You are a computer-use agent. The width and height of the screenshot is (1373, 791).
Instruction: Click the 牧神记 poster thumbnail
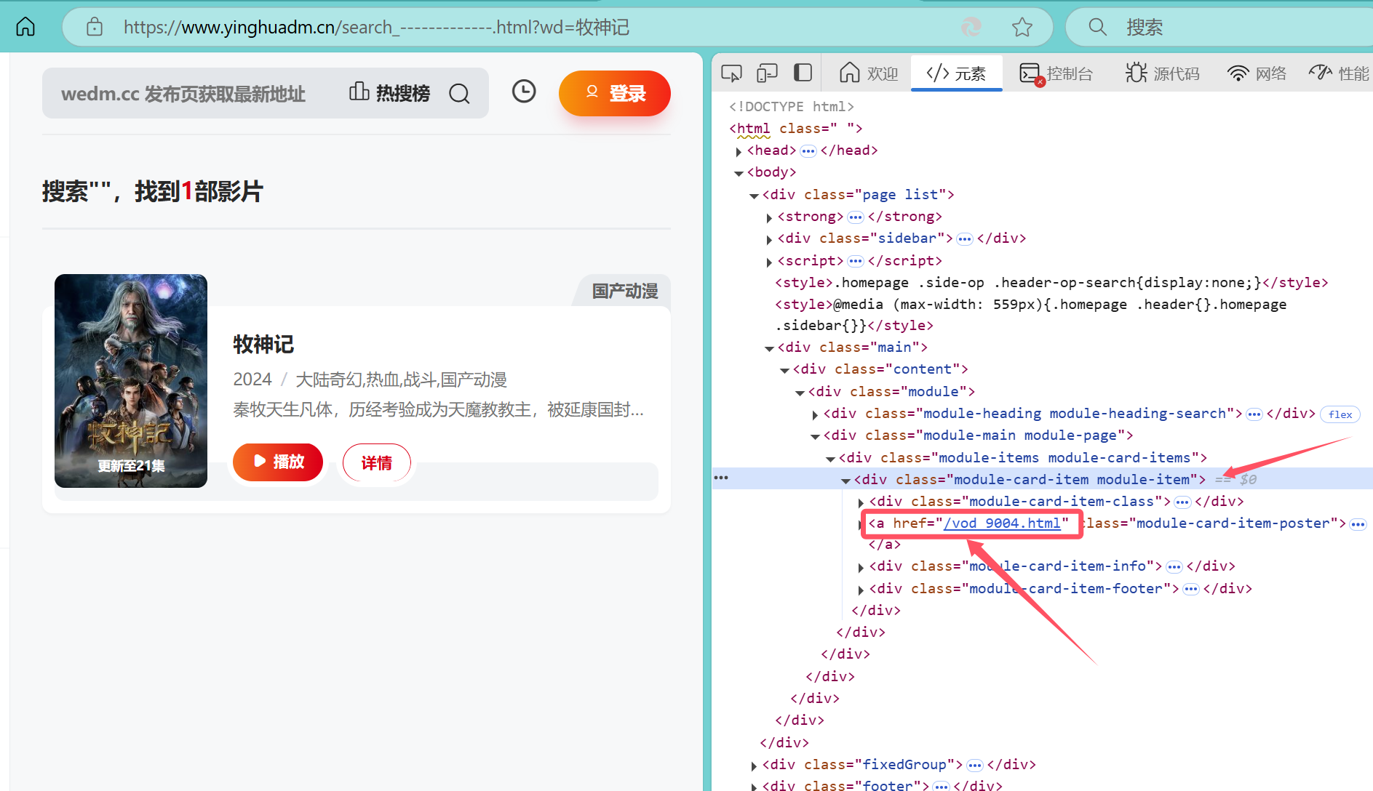click(131, 380)
